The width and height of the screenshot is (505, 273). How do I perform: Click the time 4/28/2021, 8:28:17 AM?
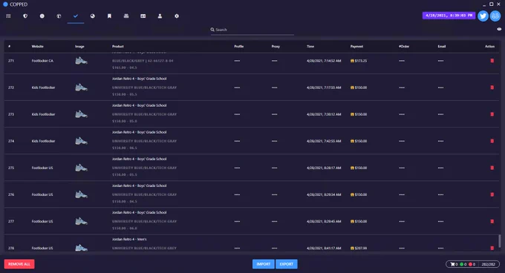tap(324, 168)
